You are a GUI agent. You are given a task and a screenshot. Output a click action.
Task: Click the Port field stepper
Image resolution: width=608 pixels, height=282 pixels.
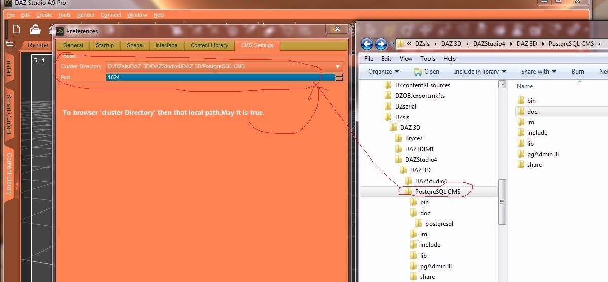[339, 77]
